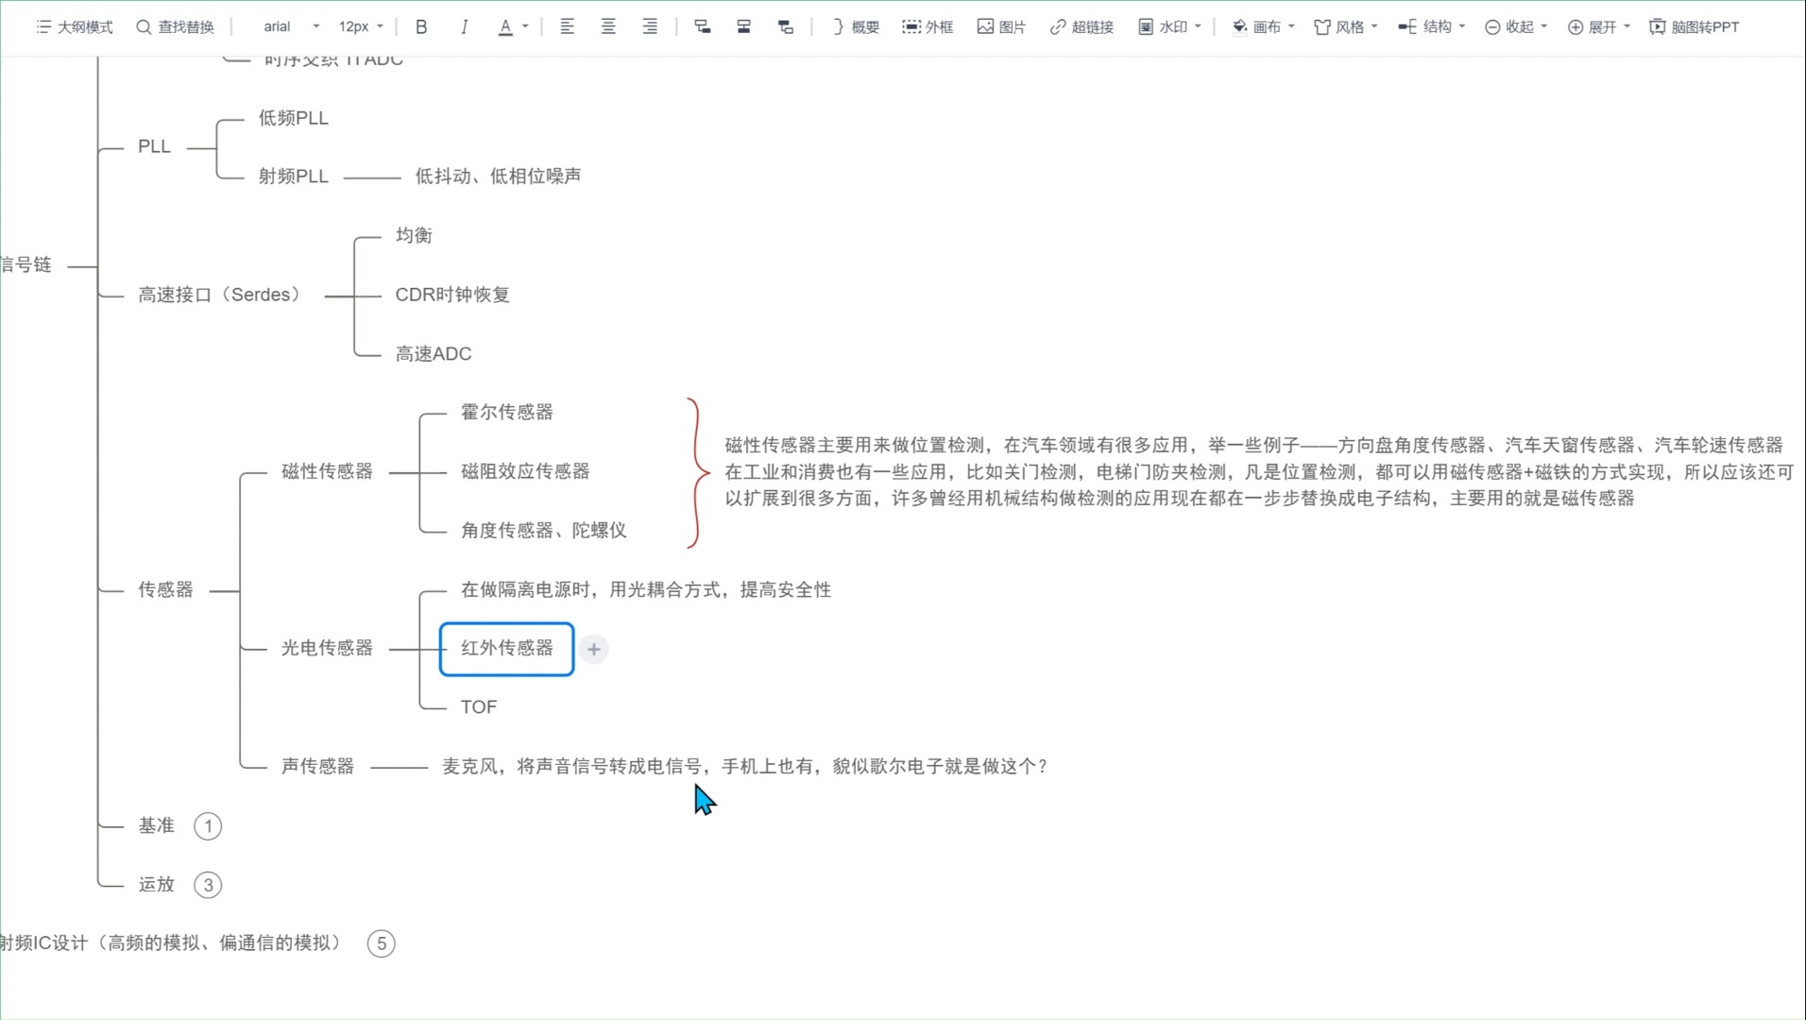Select the 信号链 node

click(x=26, y=265)
